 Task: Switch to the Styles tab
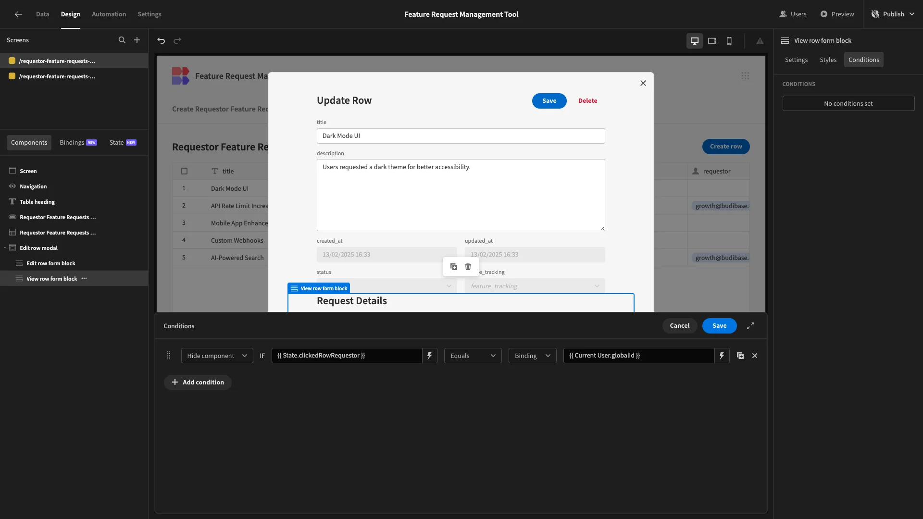click(x=828, y=60)
